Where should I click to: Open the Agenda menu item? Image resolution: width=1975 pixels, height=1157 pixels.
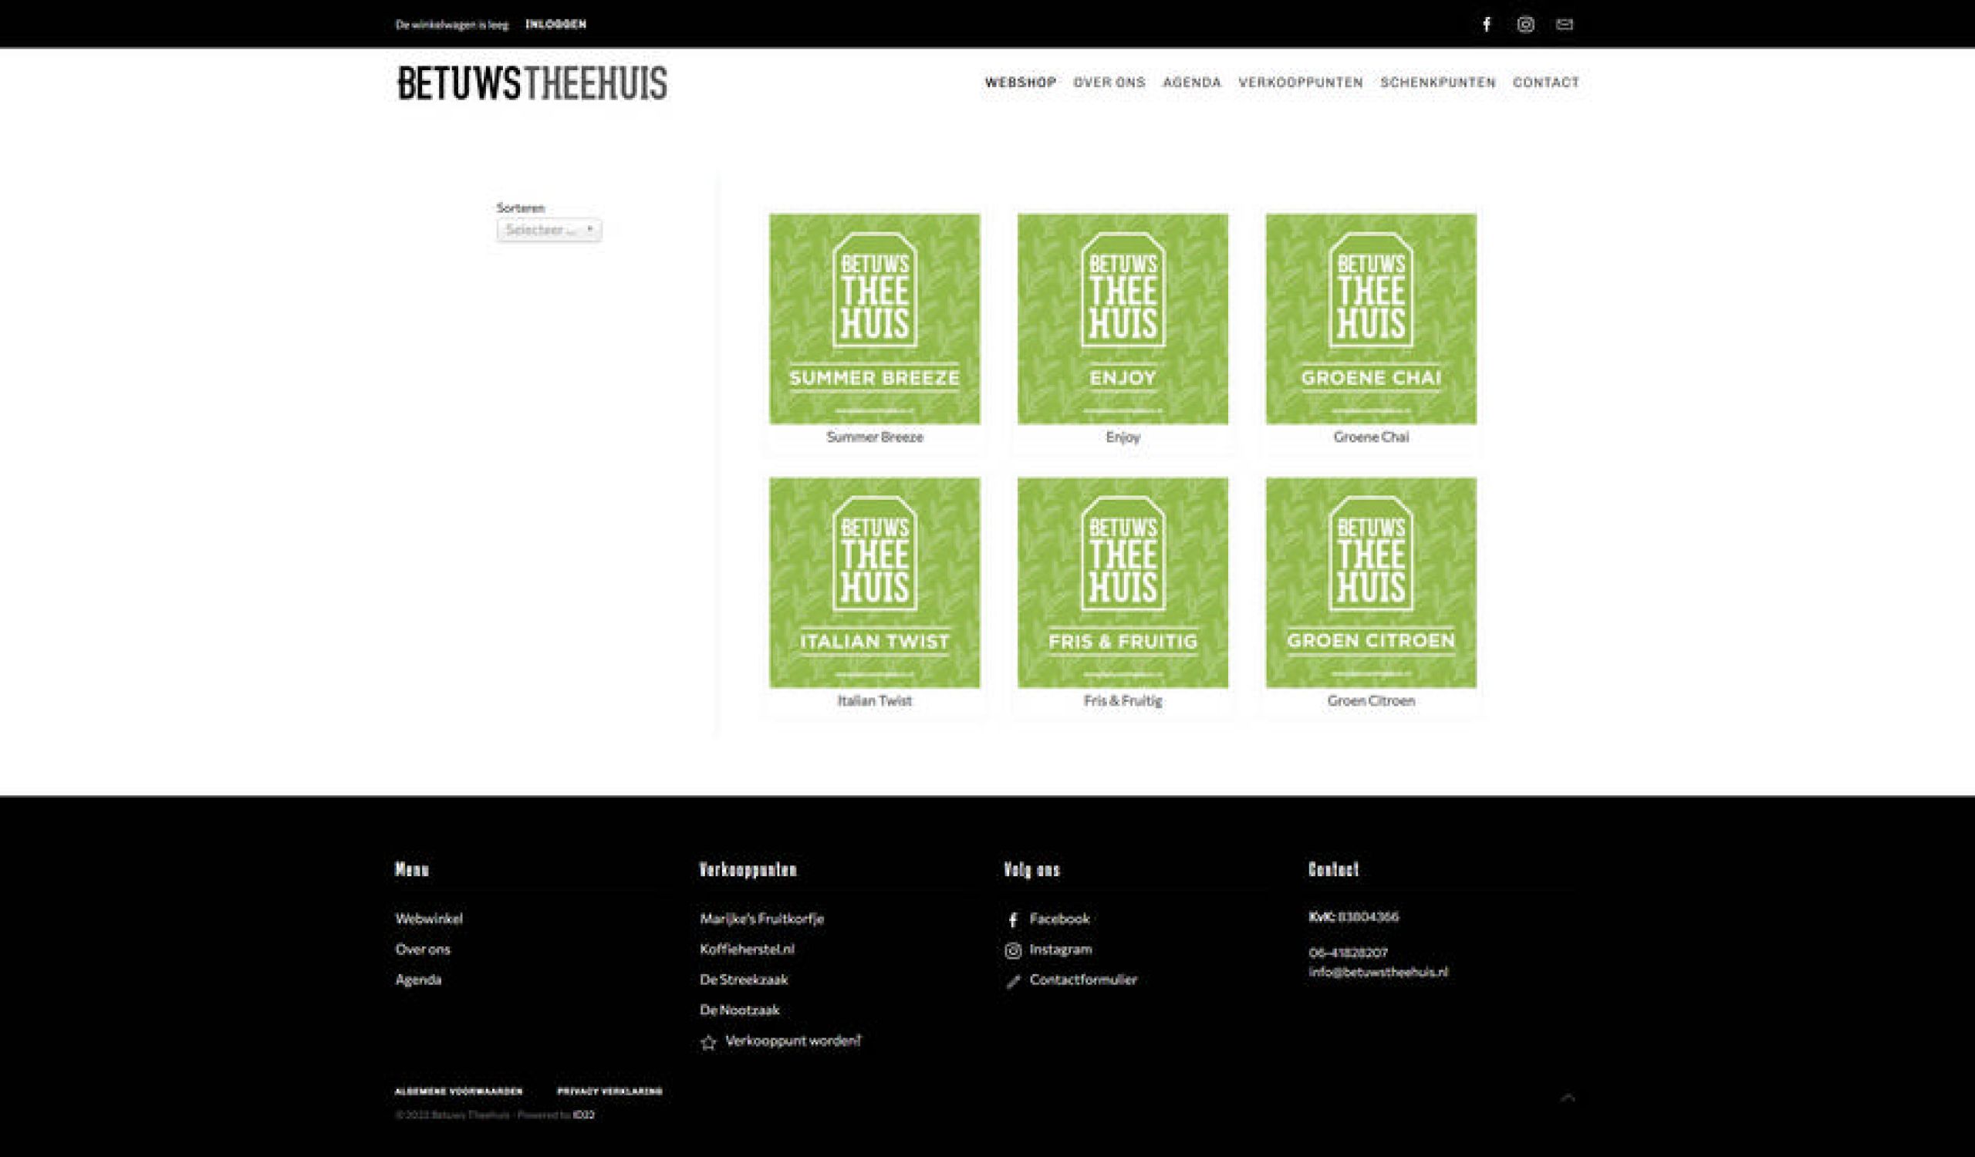[1191, 83]
